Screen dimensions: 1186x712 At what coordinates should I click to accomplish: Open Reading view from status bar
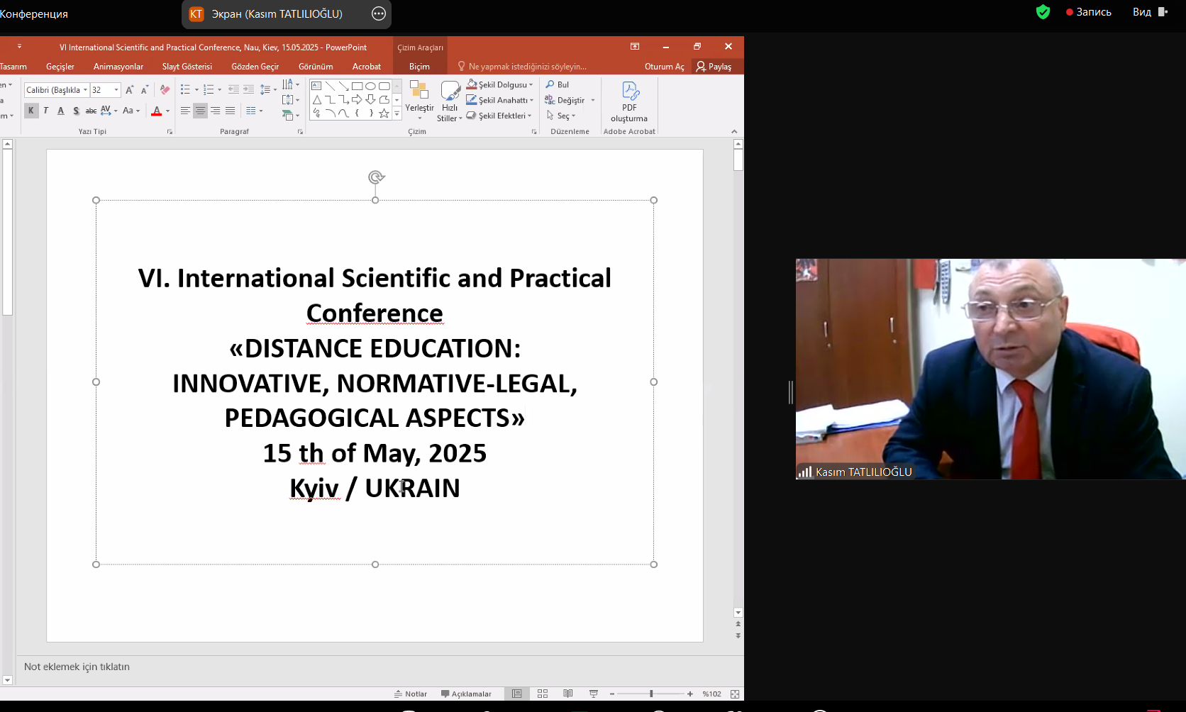pyautogui.click(x=568, y=694)
